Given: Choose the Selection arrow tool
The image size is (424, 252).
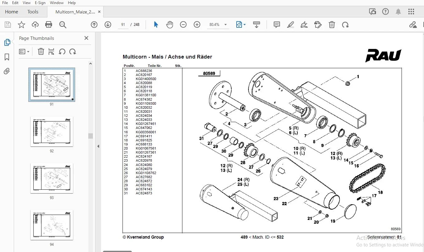Looking at the screenshot, I should [156, 25].
